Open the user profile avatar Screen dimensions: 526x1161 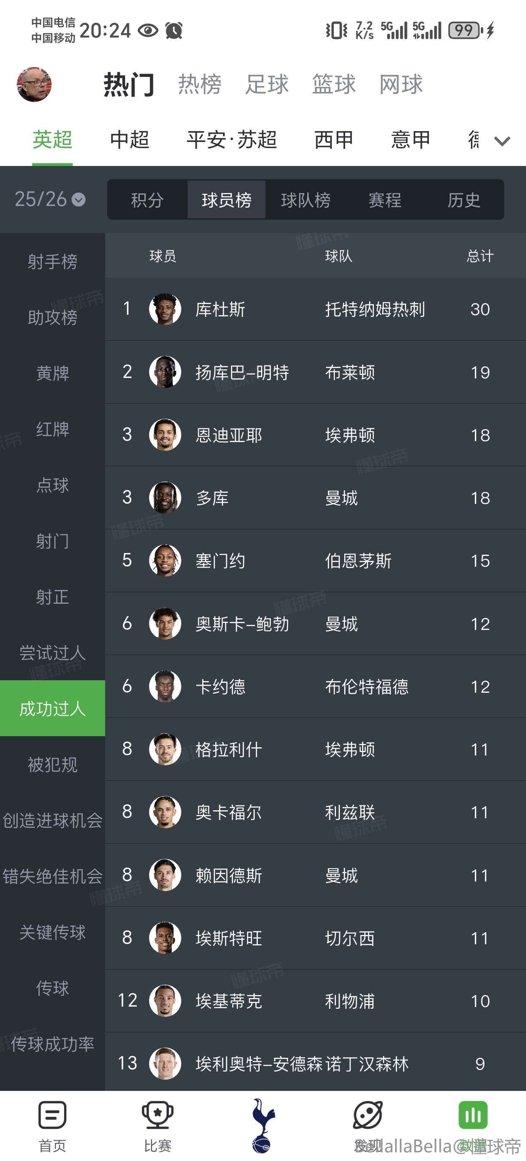point(34,84)
